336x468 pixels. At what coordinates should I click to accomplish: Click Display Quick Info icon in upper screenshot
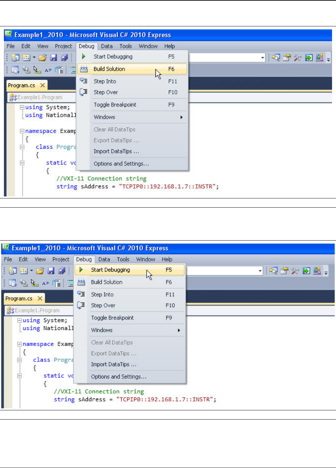point(37,70)
